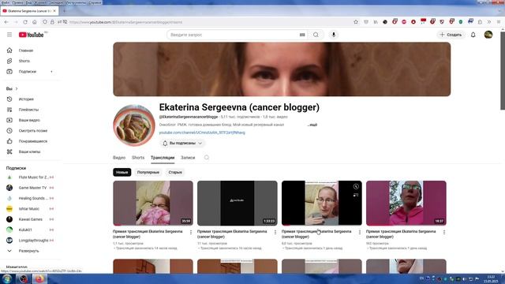
Task: Click the Создать button
Action: 451,35
